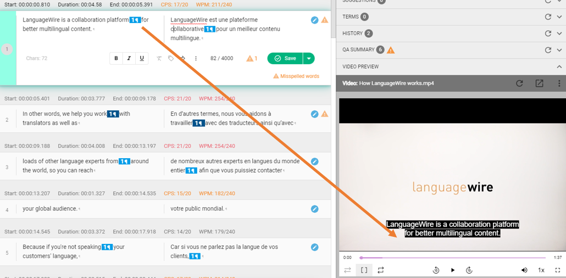Screen dimensions: 566x278
Task: Expand the History panel
Action: [x=559, y=34]
